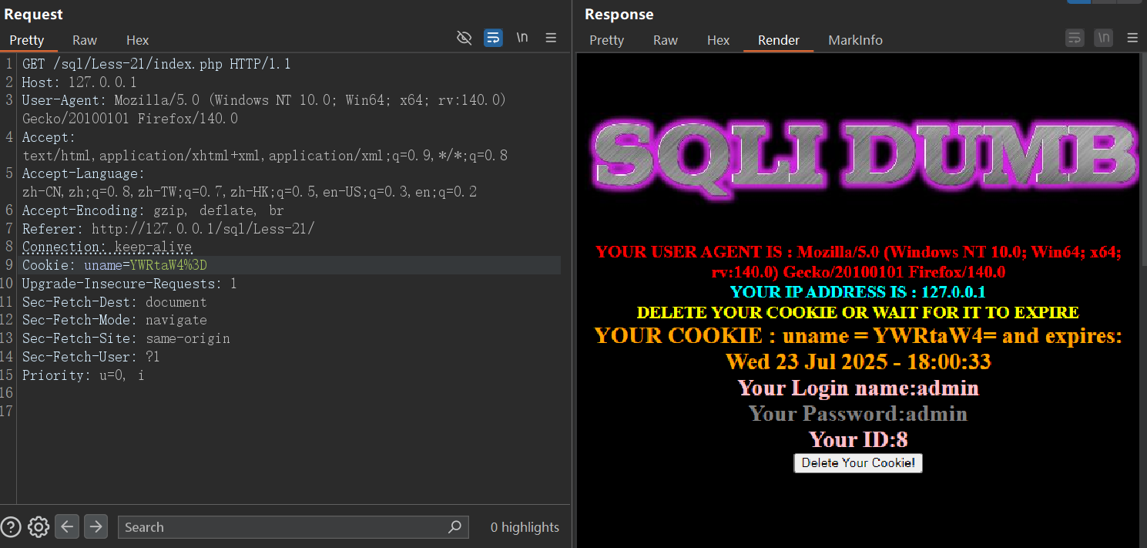Click the 0 highlights label
The height and width of the screenshot is (548, 1147).
tap(525, 527)
